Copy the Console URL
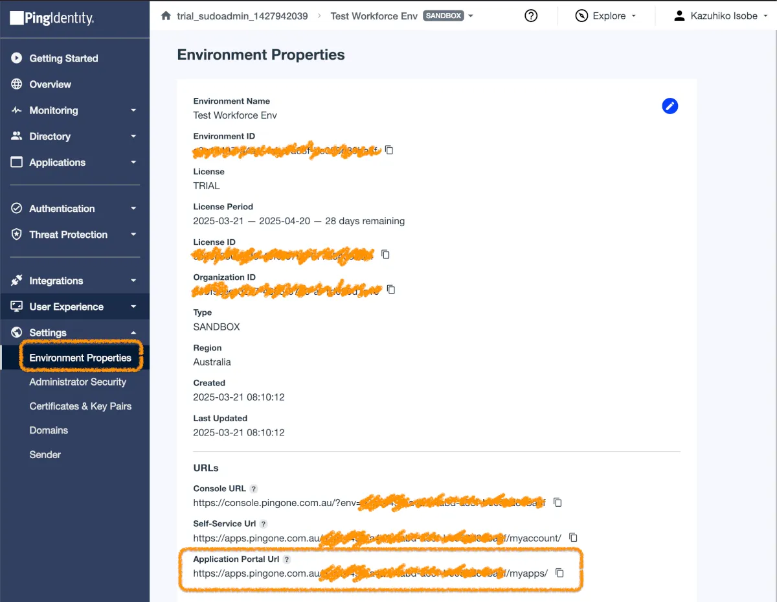Screen dimensions: 777x602 pyautogui.click(x=557, y=502)
